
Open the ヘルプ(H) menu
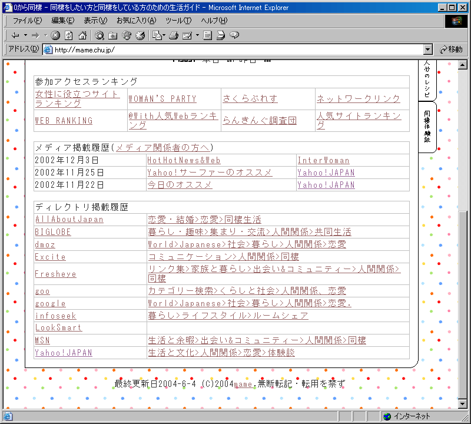[x=214, y=21]
